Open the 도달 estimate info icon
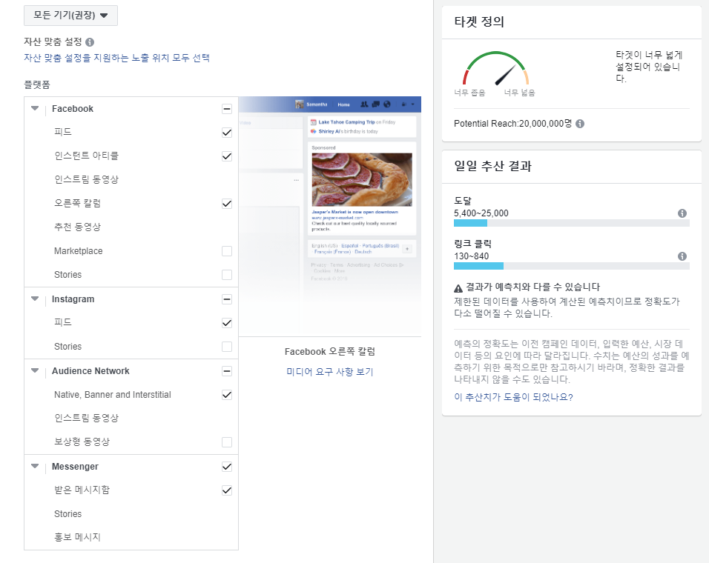709x563 pixels. tap(682, 213)
